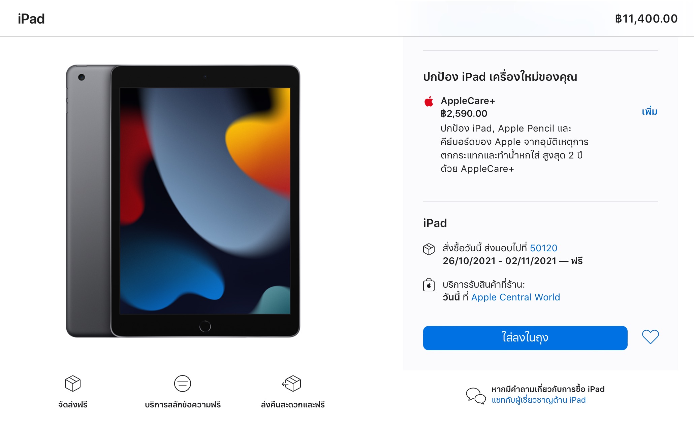This screenshot has height=436, width=694.
Task: Click the free engraving service icon
Action: (183, 384)
